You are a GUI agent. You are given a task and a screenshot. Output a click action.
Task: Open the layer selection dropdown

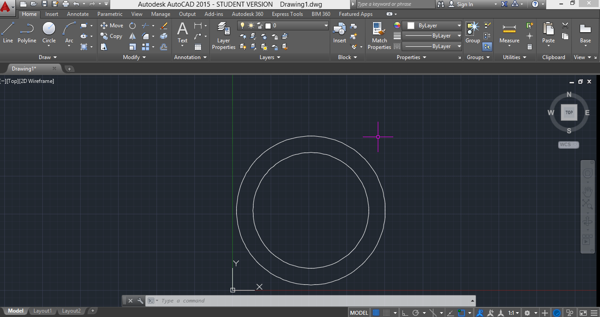[326, 26]
